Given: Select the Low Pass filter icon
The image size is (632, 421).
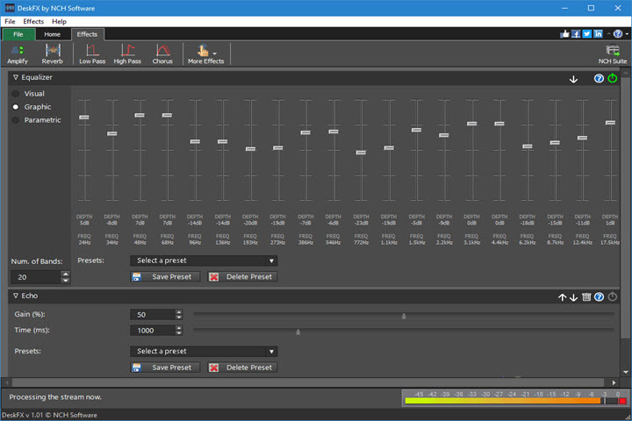Looking at the screenshot, I should click(x=91, y=54).
